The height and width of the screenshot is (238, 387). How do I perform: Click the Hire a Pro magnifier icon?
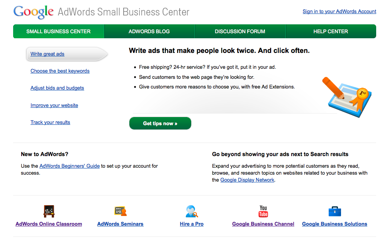click(192, 211)
